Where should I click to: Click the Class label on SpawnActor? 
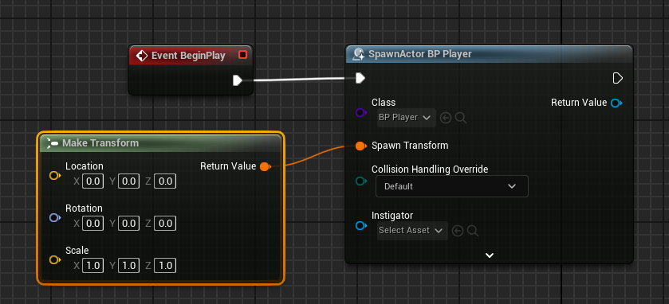pos(383,103)
